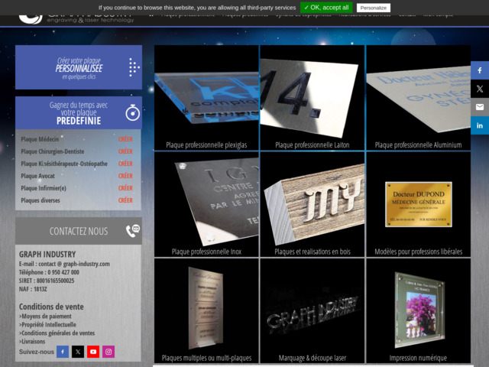Click the phone chat icon in Contactez Nous
Viewport: 489px width, 367px height.
pyautogui.click(x=133, y=231)
